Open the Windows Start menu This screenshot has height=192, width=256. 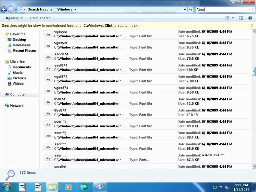pos(7,187)
